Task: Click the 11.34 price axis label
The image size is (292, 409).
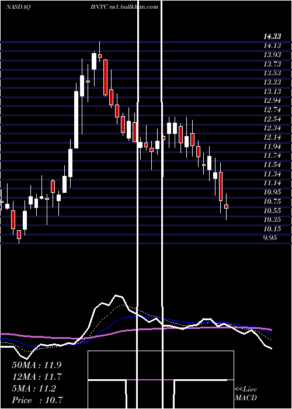Action: (272, 175)
